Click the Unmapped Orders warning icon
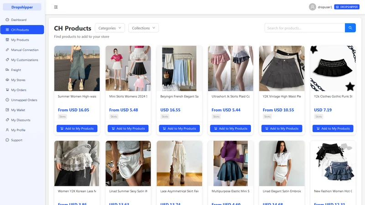Image resolution: width=365 pixels, height=205 pixels. [7, 100]
